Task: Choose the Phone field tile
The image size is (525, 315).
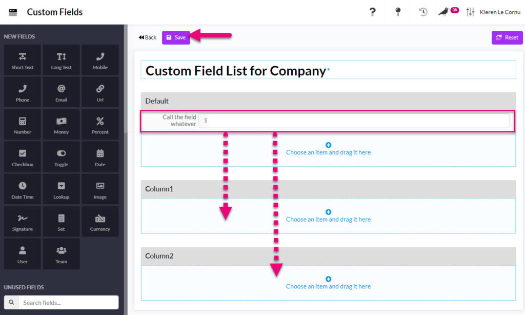Action: [23, 92]
